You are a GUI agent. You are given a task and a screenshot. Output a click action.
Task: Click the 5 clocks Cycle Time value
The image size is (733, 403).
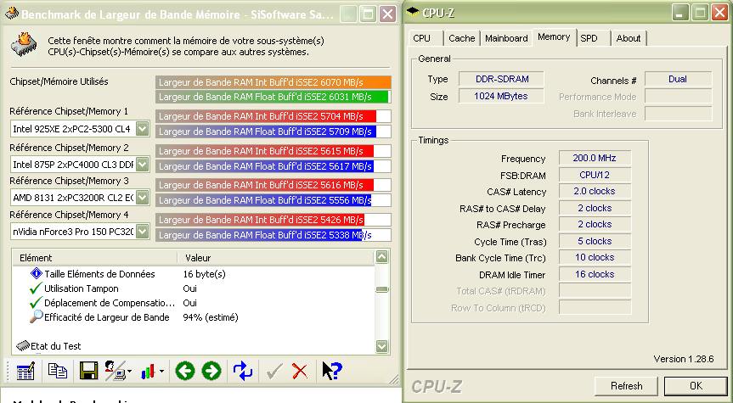(x=595, y=241)
